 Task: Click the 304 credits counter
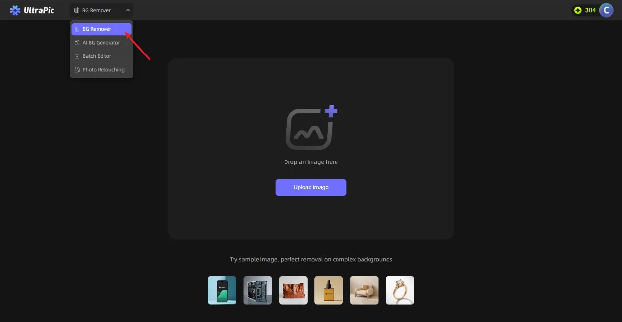pyautogui.click(x=590, y=10)
